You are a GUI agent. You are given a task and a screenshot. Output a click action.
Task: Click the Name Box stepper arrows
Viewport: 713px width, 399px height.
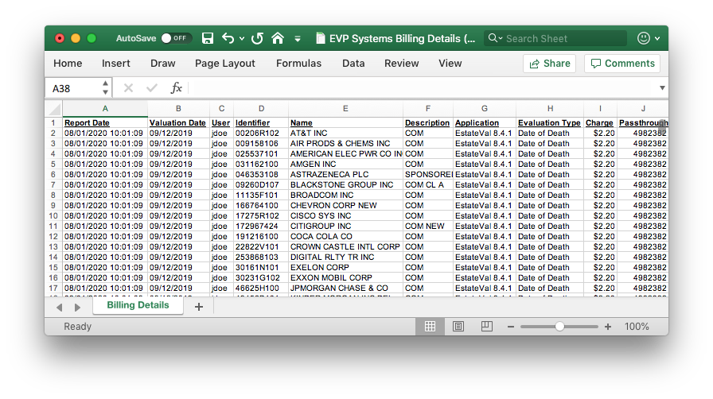pos(105,88)
